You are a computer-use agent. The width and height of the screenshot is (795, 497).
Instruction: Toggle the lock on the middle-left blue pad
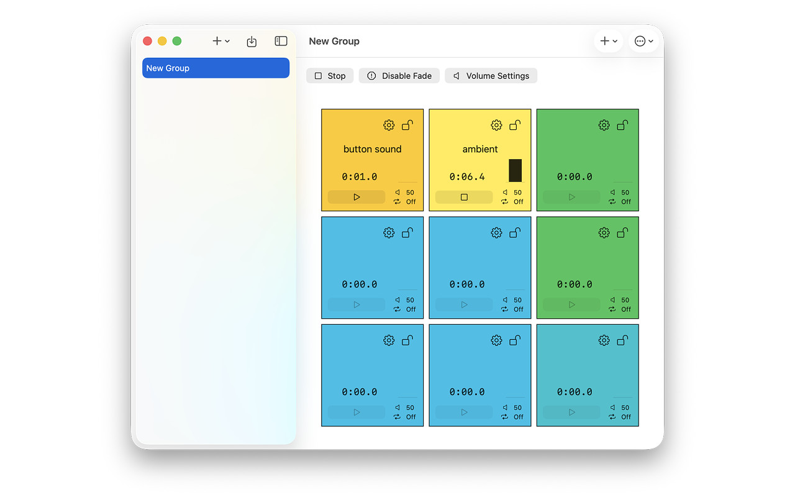[x=407, y=232]
